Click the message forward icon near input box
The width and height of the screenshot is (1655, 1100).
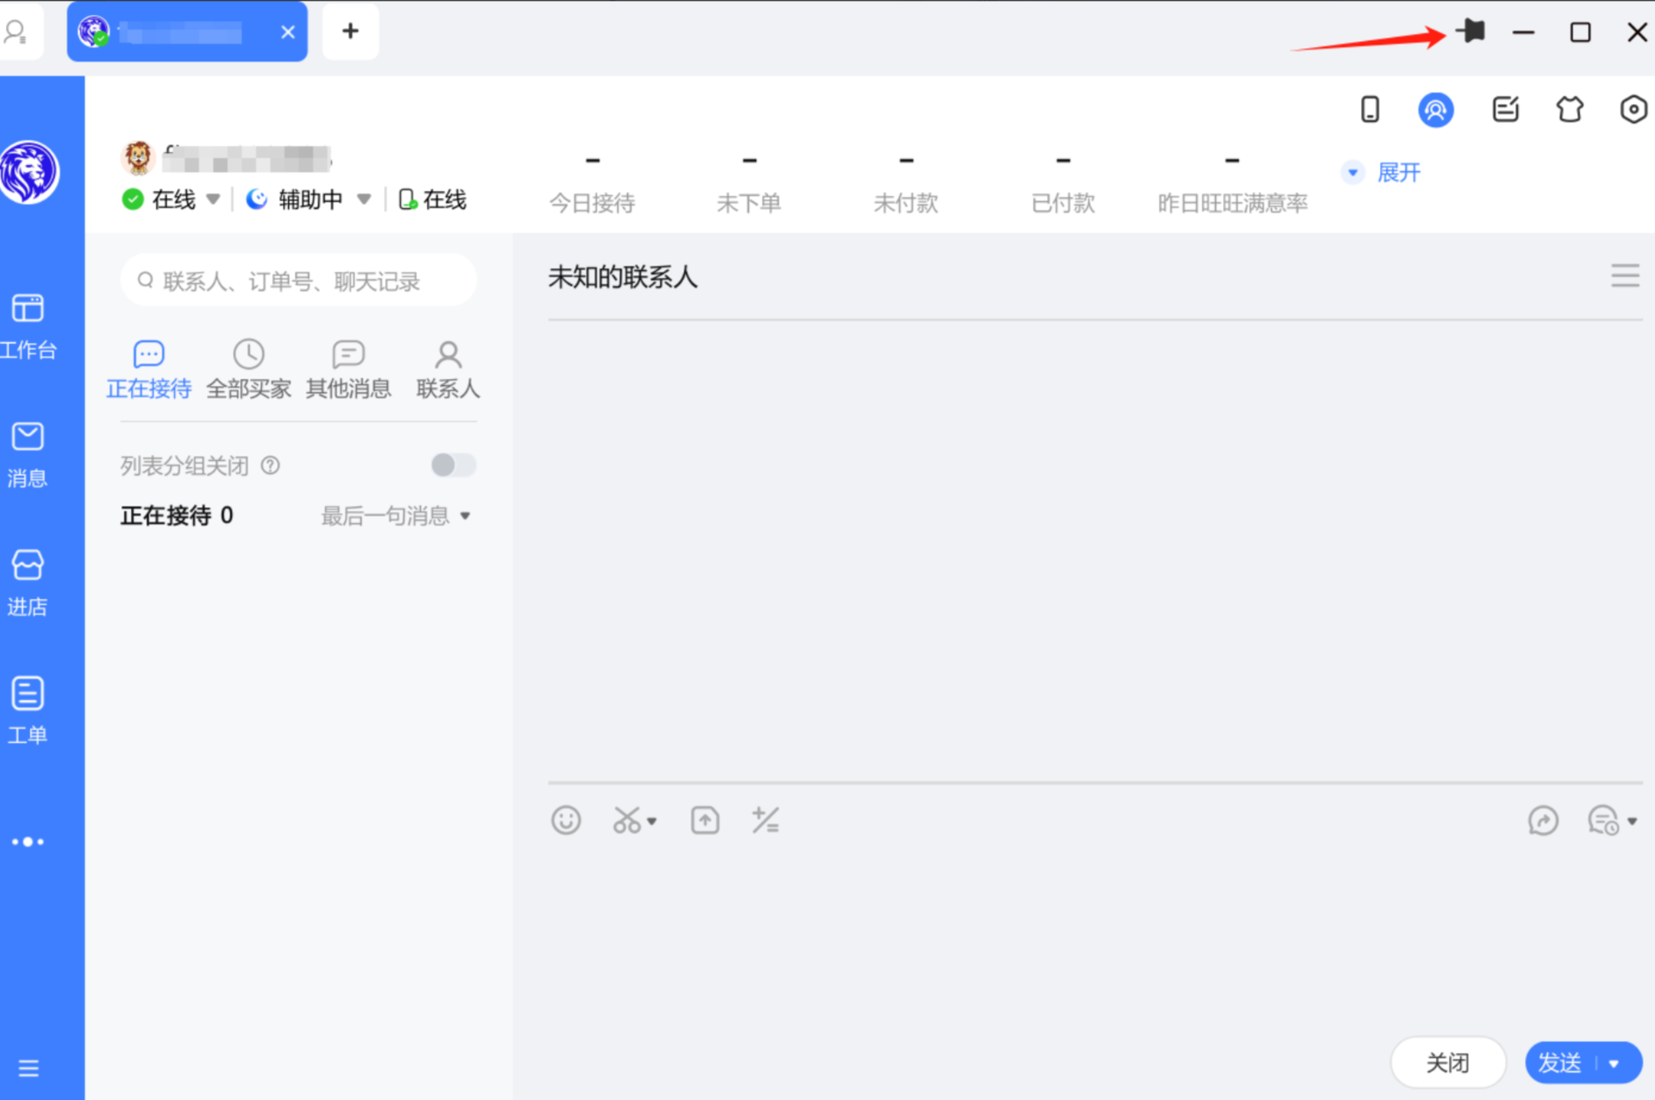coord(1544,821)
